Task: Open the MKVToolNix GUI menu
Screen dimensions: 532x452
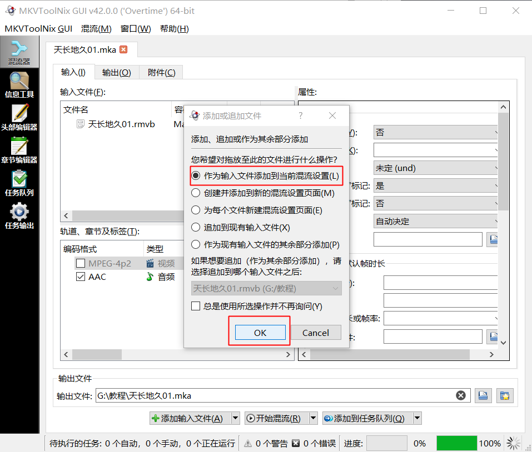Action: tap(38, 29)
